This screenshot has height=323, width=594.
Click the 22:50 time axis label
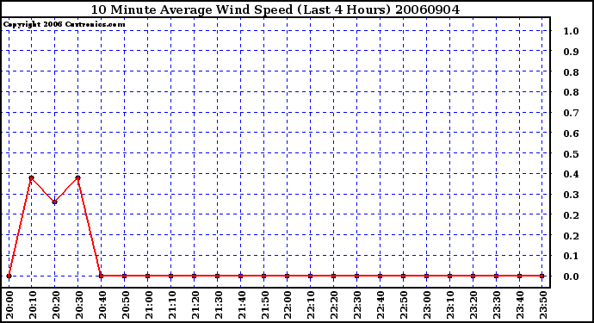tap(405, 305)
